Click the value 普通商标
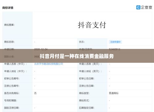Image resolution: width=154 pixels, height=112 pixels. coord(114,93)
